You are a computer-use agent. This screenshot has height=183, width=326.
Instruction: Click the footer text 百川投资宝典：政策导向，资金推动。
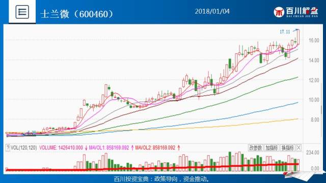[162, 179]
